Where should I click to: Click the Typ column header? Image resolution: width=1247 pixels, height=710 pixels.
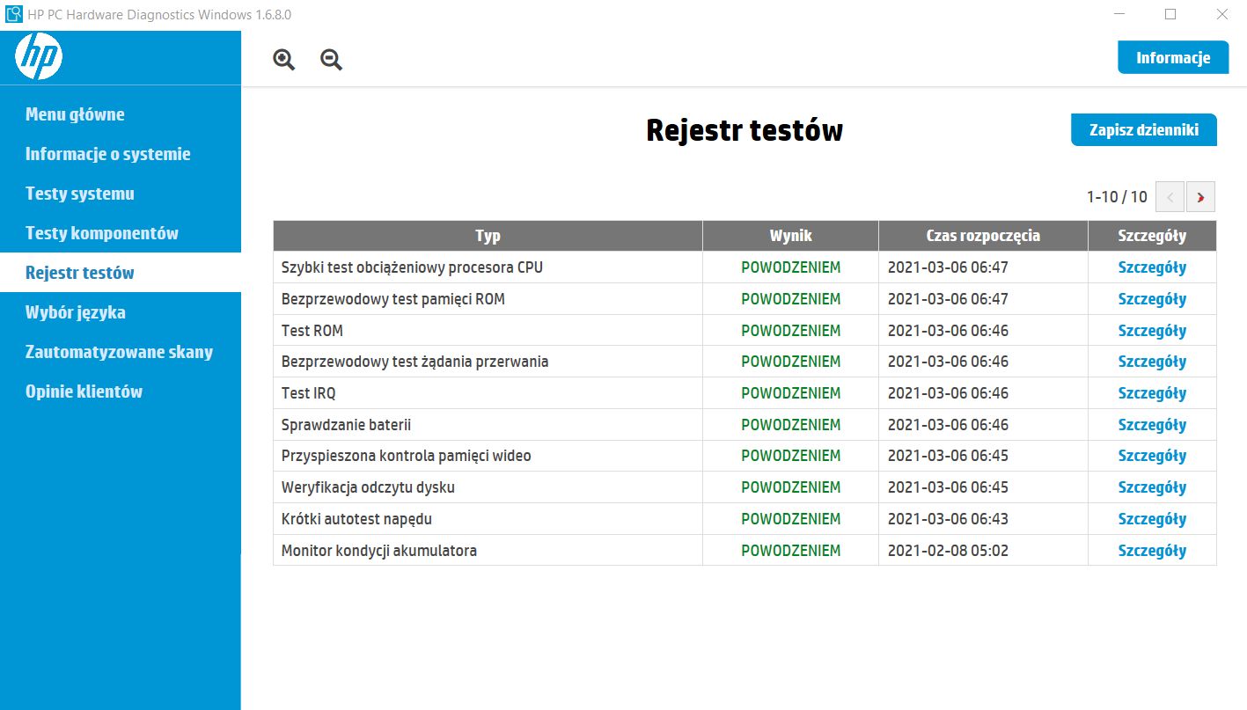click(x=488, y=236)
